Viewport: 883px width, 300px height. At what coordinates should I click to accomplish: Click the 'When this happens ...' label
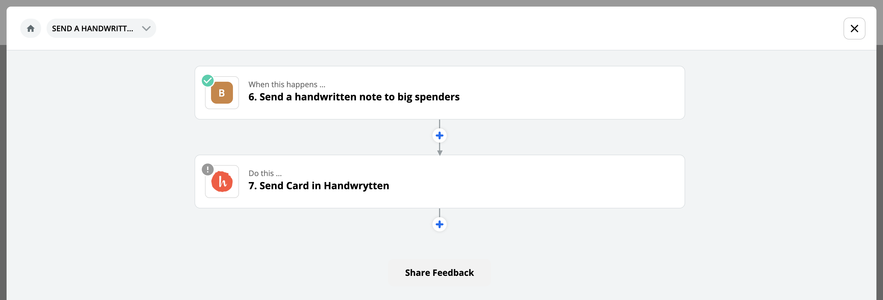tap(287, 84)
